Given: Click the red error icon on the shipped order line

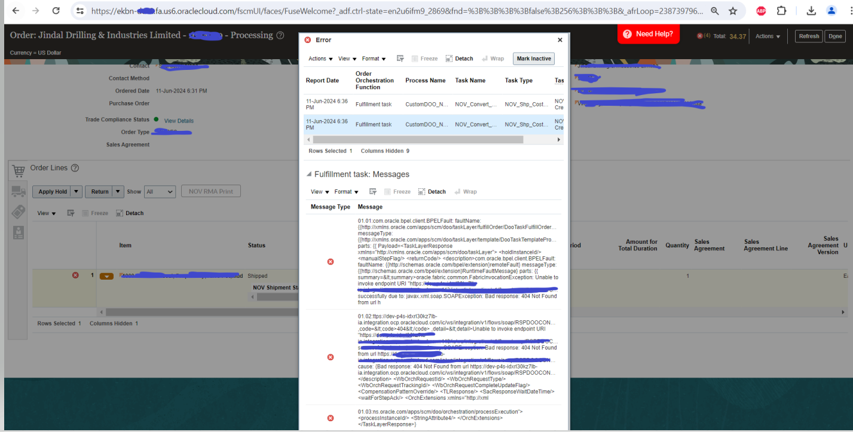Looking at the screenshot, I should 75,275.
